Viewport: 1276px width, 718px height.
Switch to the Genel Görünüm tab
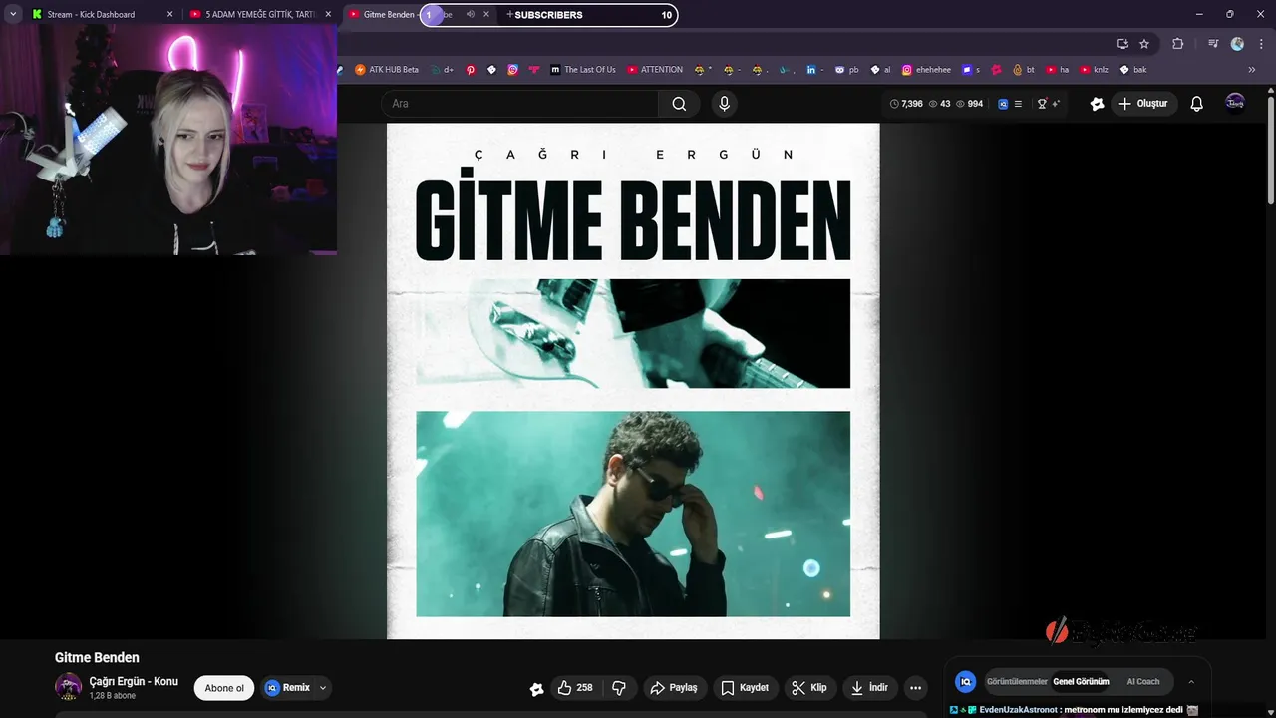pyautogui.click(x=1081, y=682)
